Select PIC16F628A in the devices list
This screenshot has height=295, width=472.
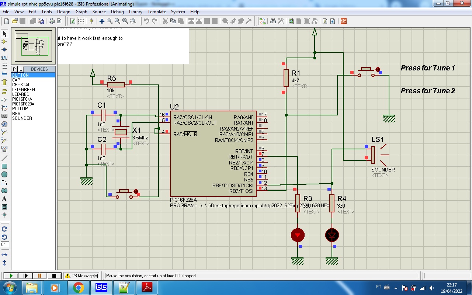pos(33,104)
